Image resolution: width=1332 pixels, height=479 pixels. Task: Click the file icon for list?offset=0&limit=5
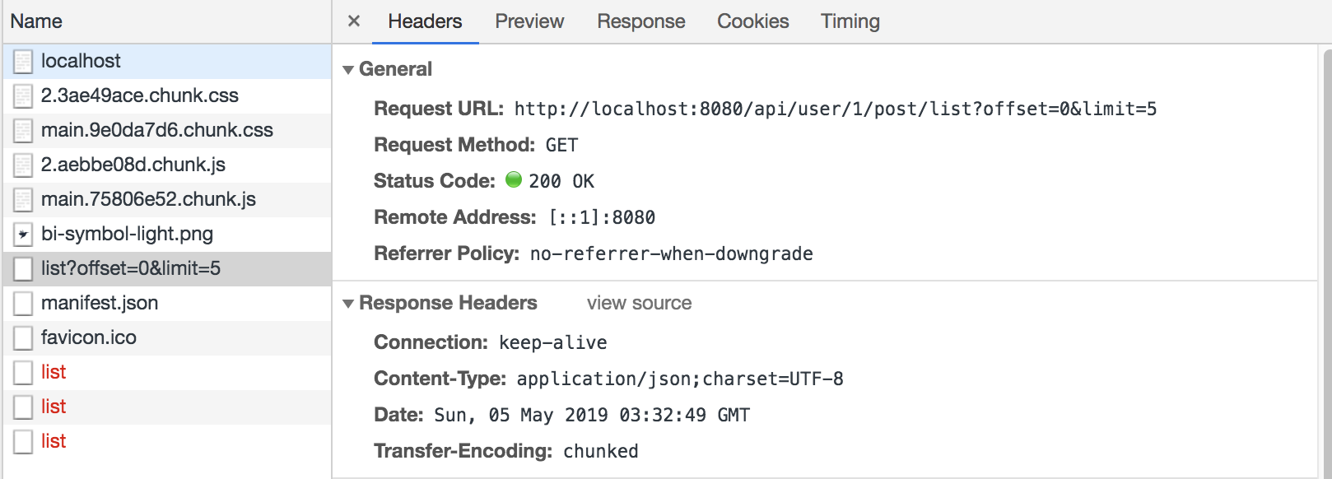point(23,269)
